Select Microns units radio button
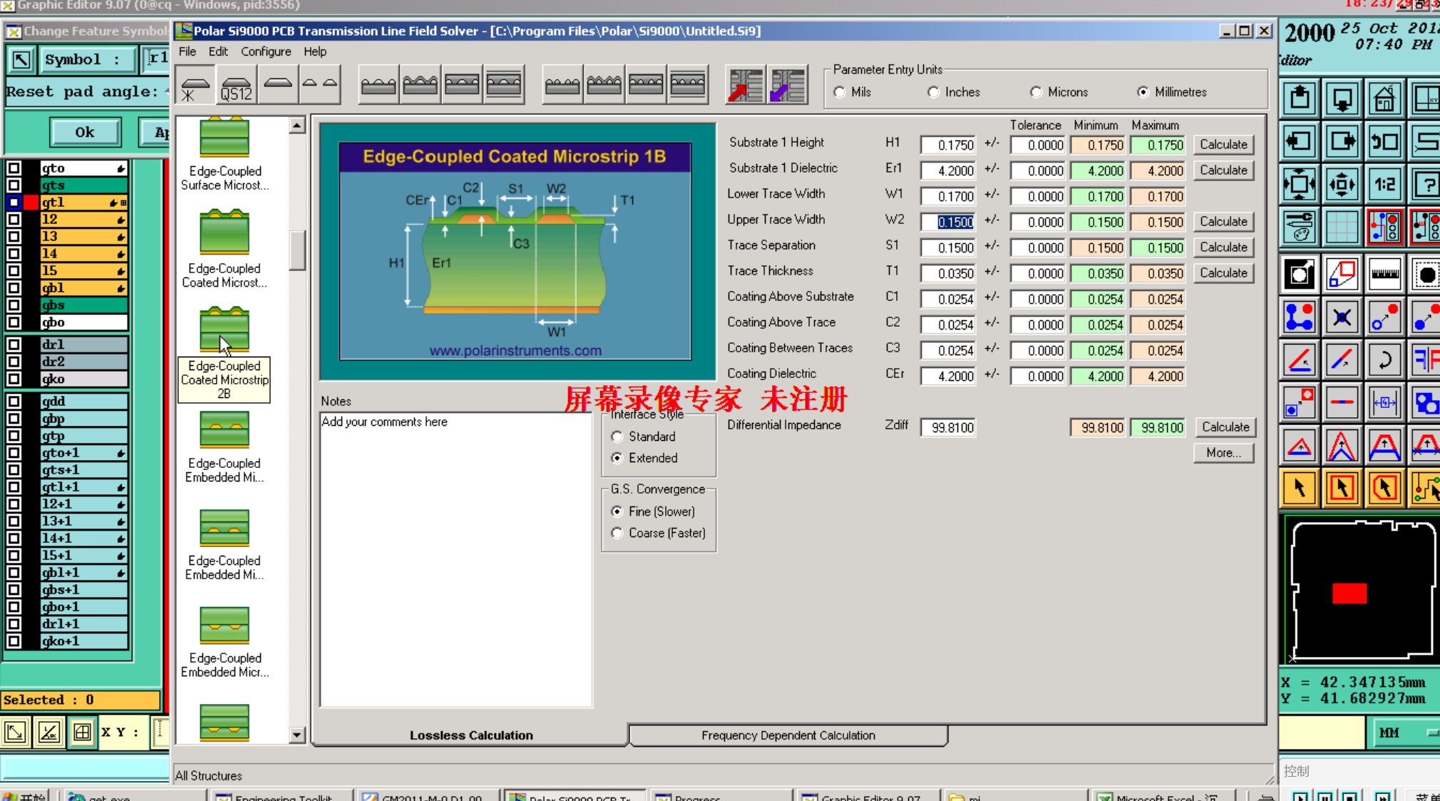The image size is (1440, 801). [x=1037, y=92]
